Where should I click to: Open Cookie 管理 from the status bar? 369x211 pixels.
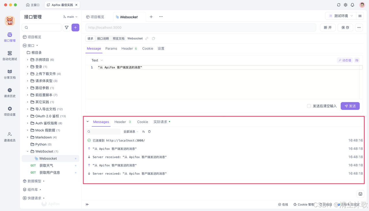tap(304, 204)
